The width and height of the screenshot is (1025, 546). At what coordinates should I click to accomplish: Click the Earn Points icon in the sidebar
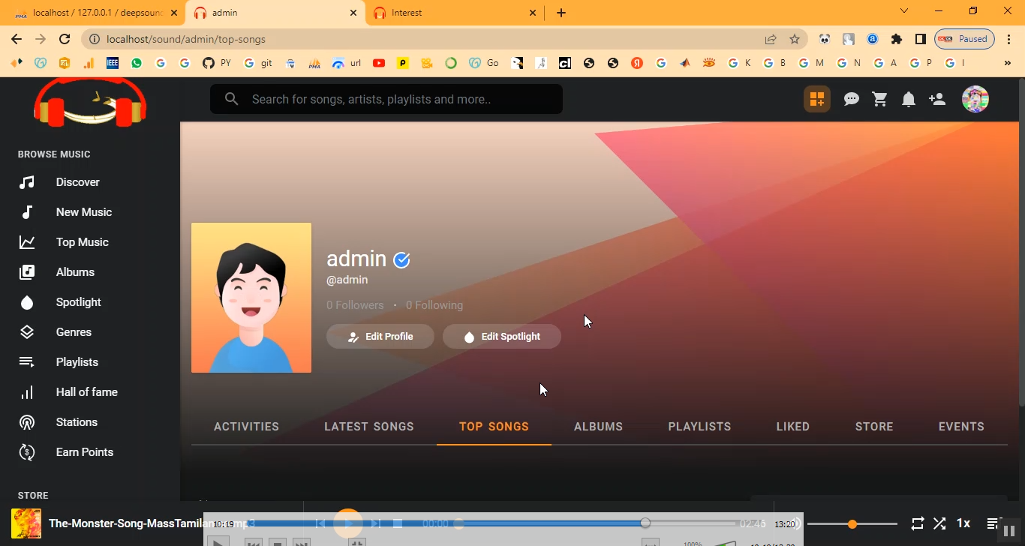[x=27, y=452]
